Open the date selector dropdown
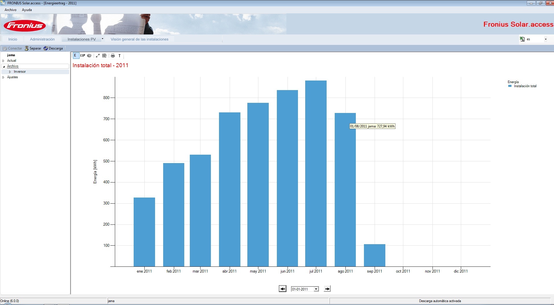554x305 pixels. pyautogui.click(x=316, y=289)
